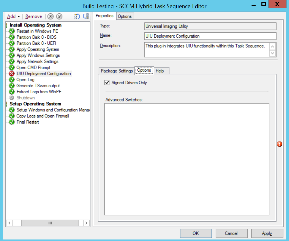289x241 pixels.
Task: Click green check icon beside Apply Windows Settings
Action: pos(12,55)
